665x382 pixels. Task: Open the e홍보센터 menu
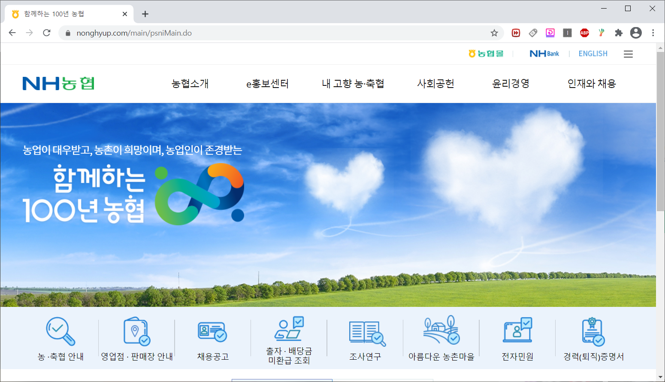(267, 84)
